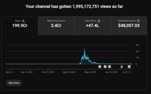Screen dimensions: 151x94
Task: Open the 9+ marker nearest May 4, 2024
Action: [100, 67]
